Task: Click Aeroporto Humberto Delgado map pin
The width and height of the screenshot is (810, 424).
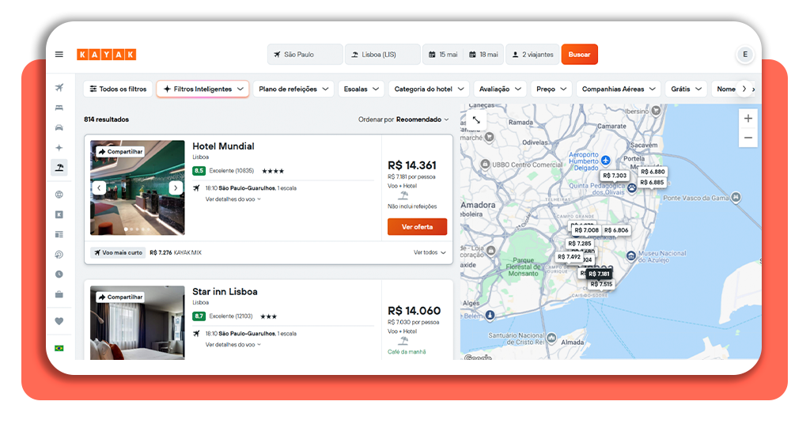Action: 606,161
